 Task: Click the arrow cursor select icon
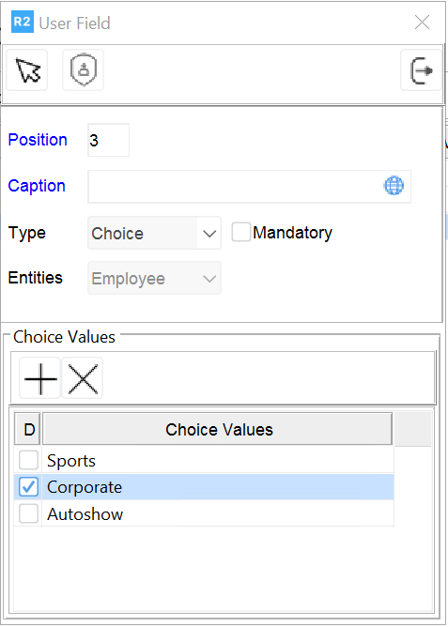[27, 70]
